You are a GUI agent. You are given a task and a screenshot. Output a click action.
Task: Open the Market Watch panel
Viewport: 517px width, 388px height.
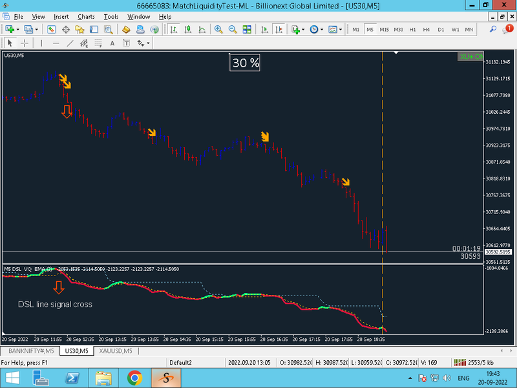(x=52, y=29)
